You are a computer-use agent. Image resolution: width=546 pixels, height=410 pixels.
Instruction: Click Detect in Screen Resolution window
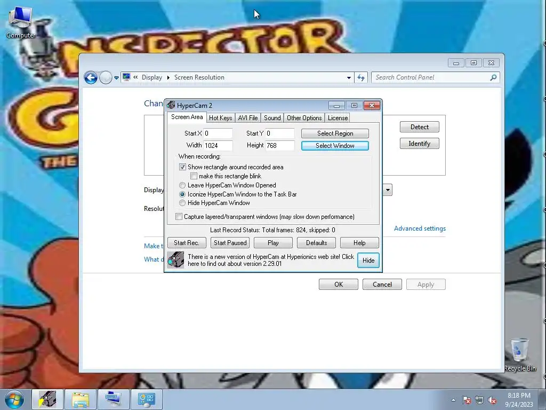click(420, 127)
